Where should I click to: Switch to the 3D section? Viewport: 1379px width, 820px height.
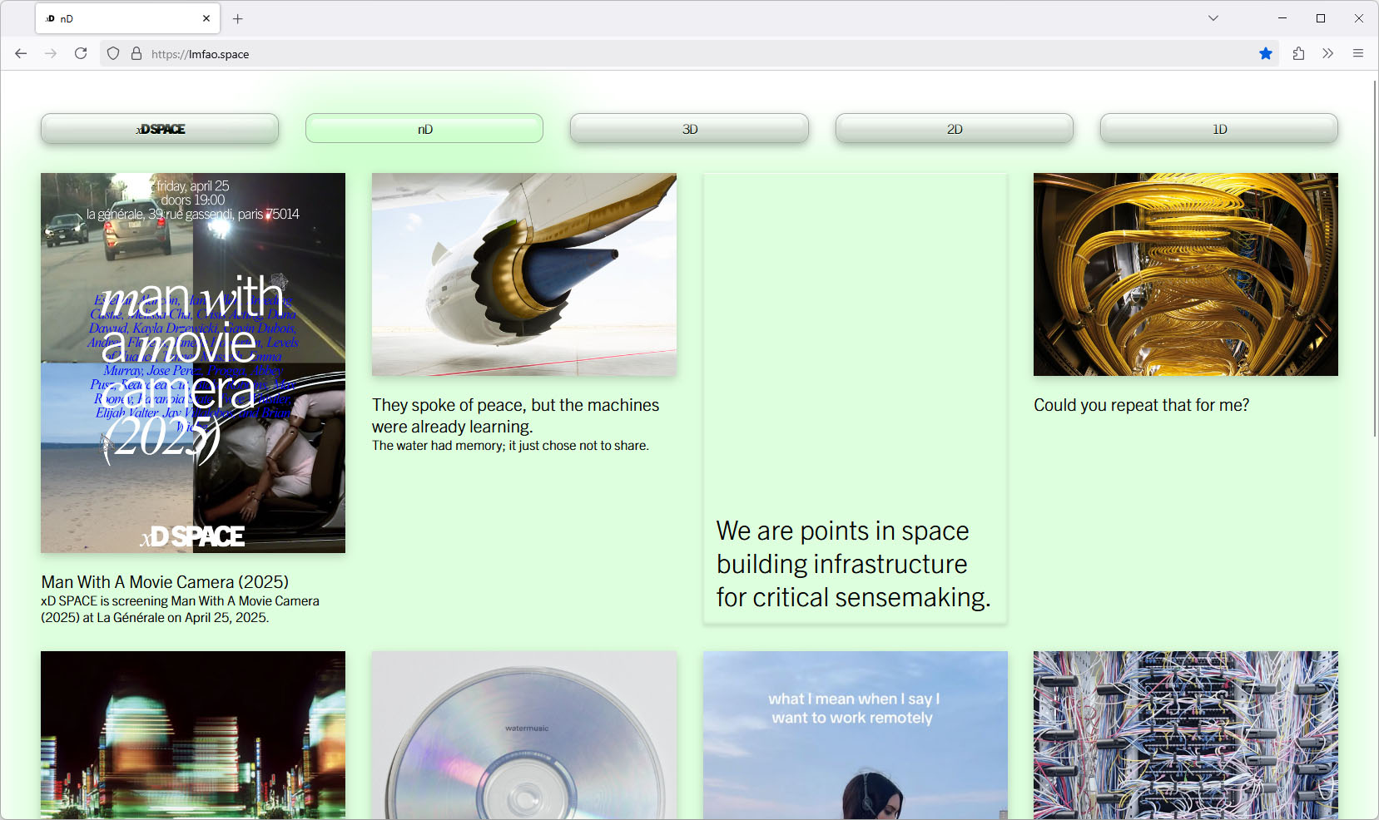689,129
